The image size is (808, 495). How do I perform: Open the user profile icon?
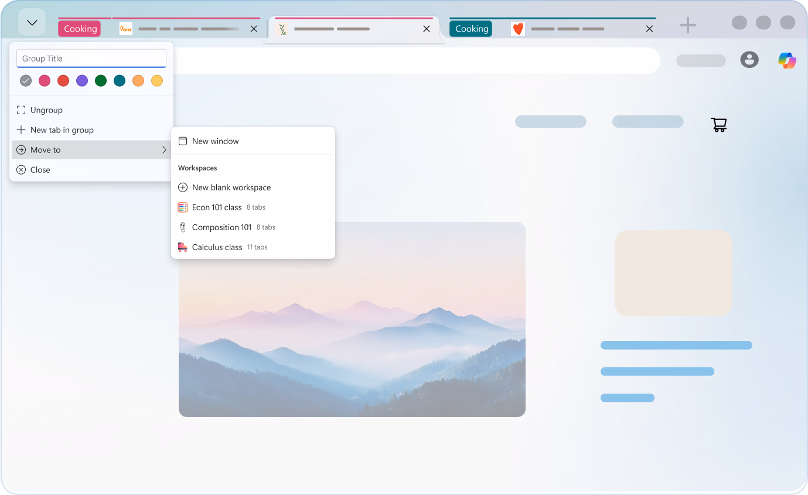pyautogui.click(x=749, y=59)
